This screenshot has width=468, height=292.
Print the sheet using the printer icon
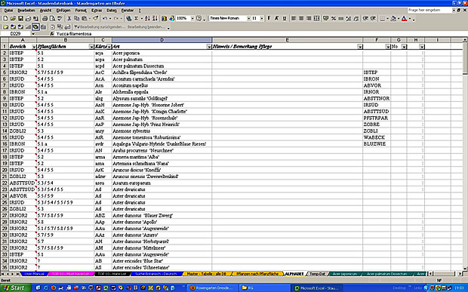(x=45, y=19)
